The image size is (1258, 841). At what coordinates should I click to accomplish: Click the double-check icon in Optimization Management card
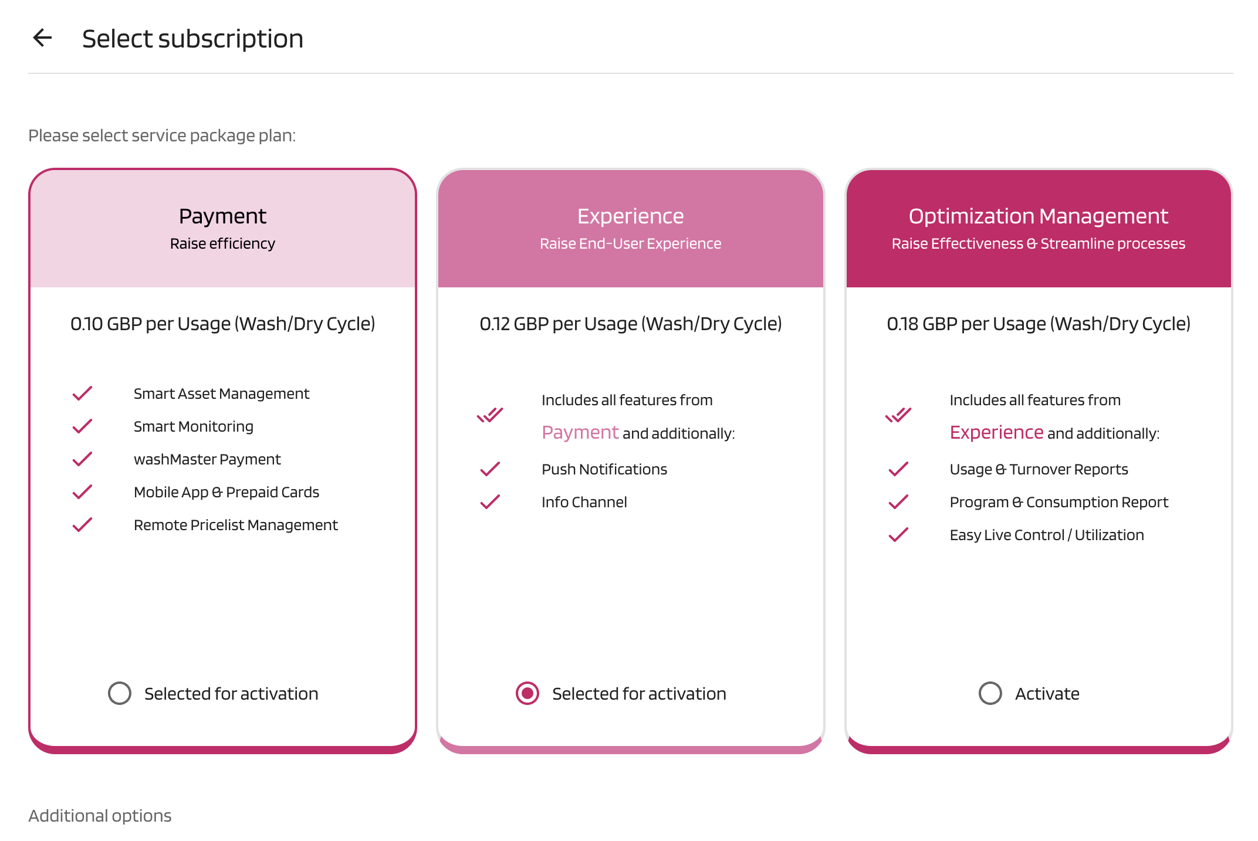pyautogui.click(x=898, y=415)
